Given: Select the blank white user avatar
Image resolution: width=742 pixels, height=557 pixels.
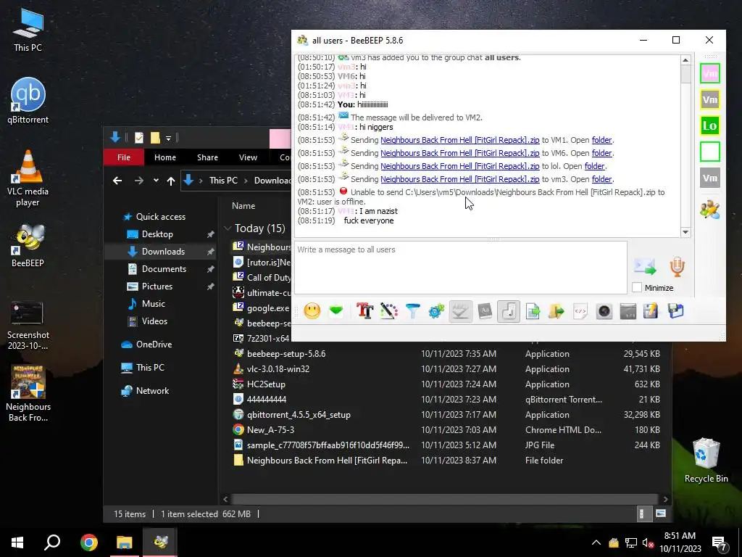Looking at the screenshot, I should coord(710,152).
